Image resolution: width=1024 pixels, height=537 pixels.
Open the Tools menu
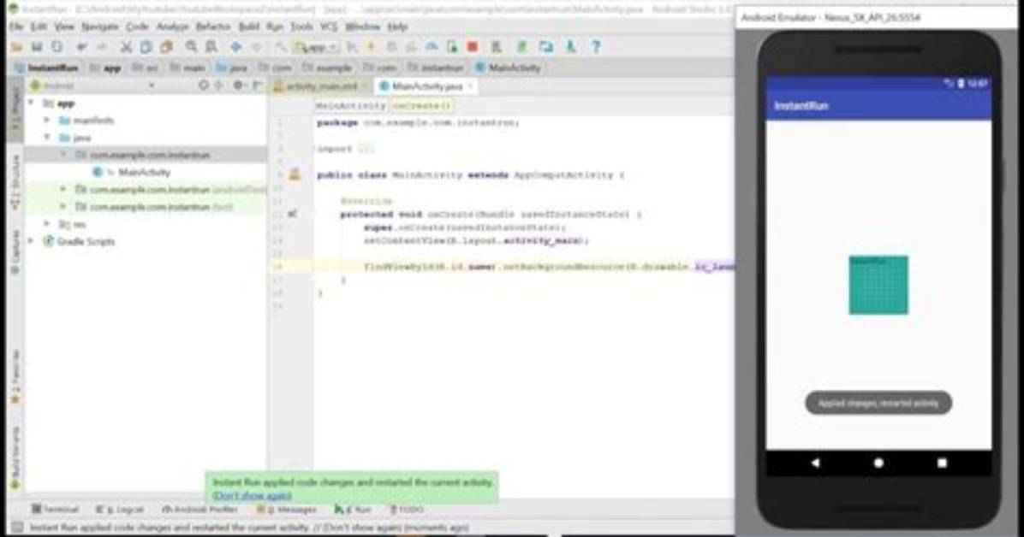click(x=301, y=27)
